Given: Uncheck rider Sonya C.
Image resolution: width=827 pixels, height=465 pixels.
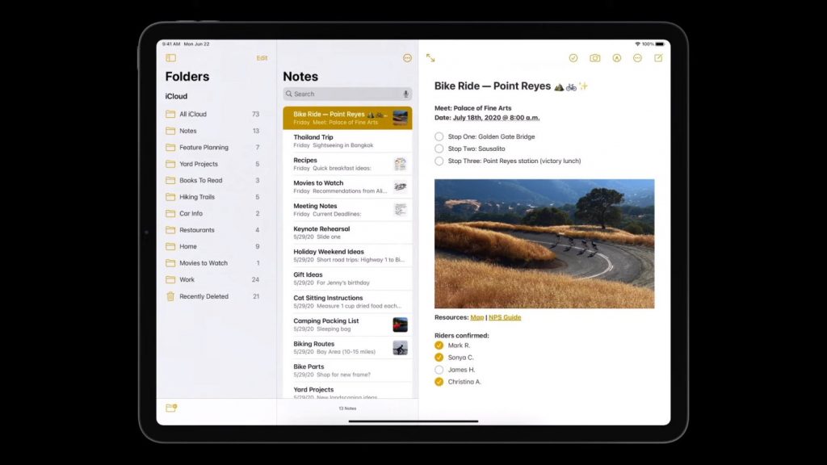Looking at the screenshot, I should 439,358.
